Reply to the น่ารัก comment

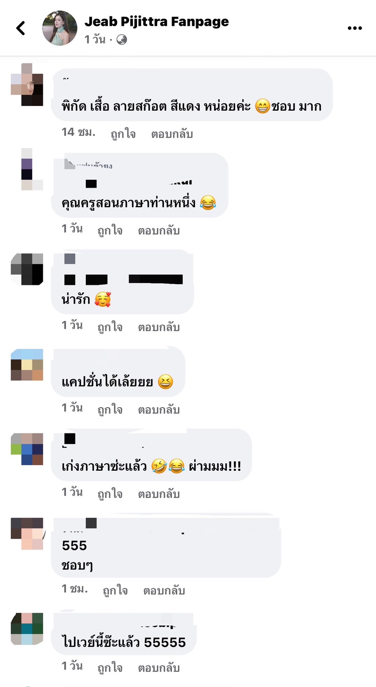pos(159,327)
